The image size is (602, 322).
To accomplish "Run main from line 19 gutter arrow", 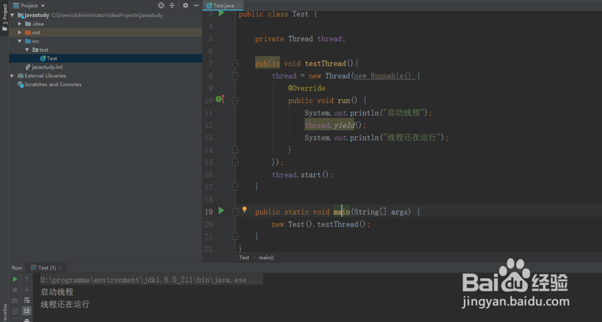I will pyautogui.click(x=221, y=210).
